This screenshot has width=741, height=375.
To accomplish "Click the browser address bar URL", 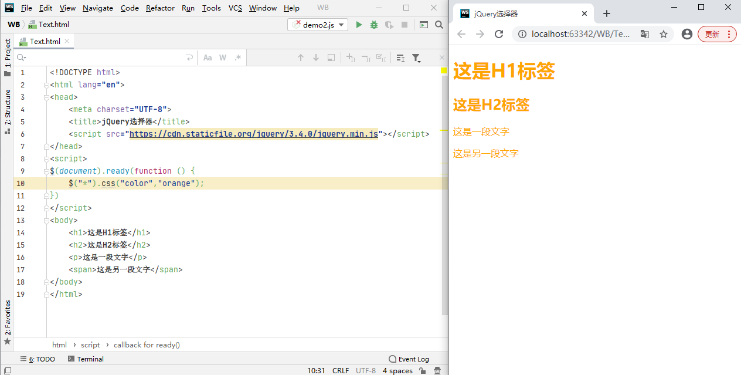I will pyautogui.click(x=580, y=34).
